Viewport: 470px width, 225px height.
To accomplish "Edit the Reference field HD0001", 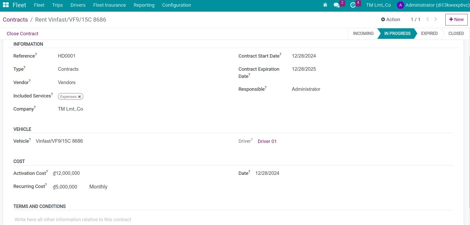I will click(67, 56).
